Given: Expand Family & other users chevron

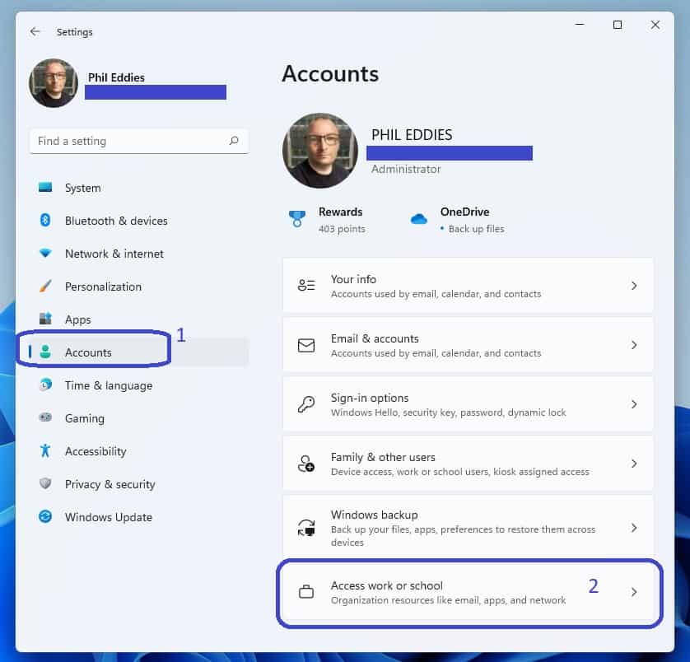Looking at the screenshot, I should [634, 464].
